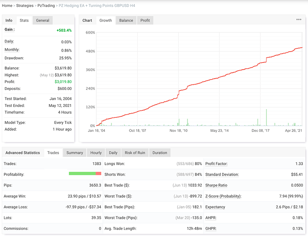Viewport: 308px width, 236px height.
Task: Click the +503.4% gain value
Action: coord(64,30)
